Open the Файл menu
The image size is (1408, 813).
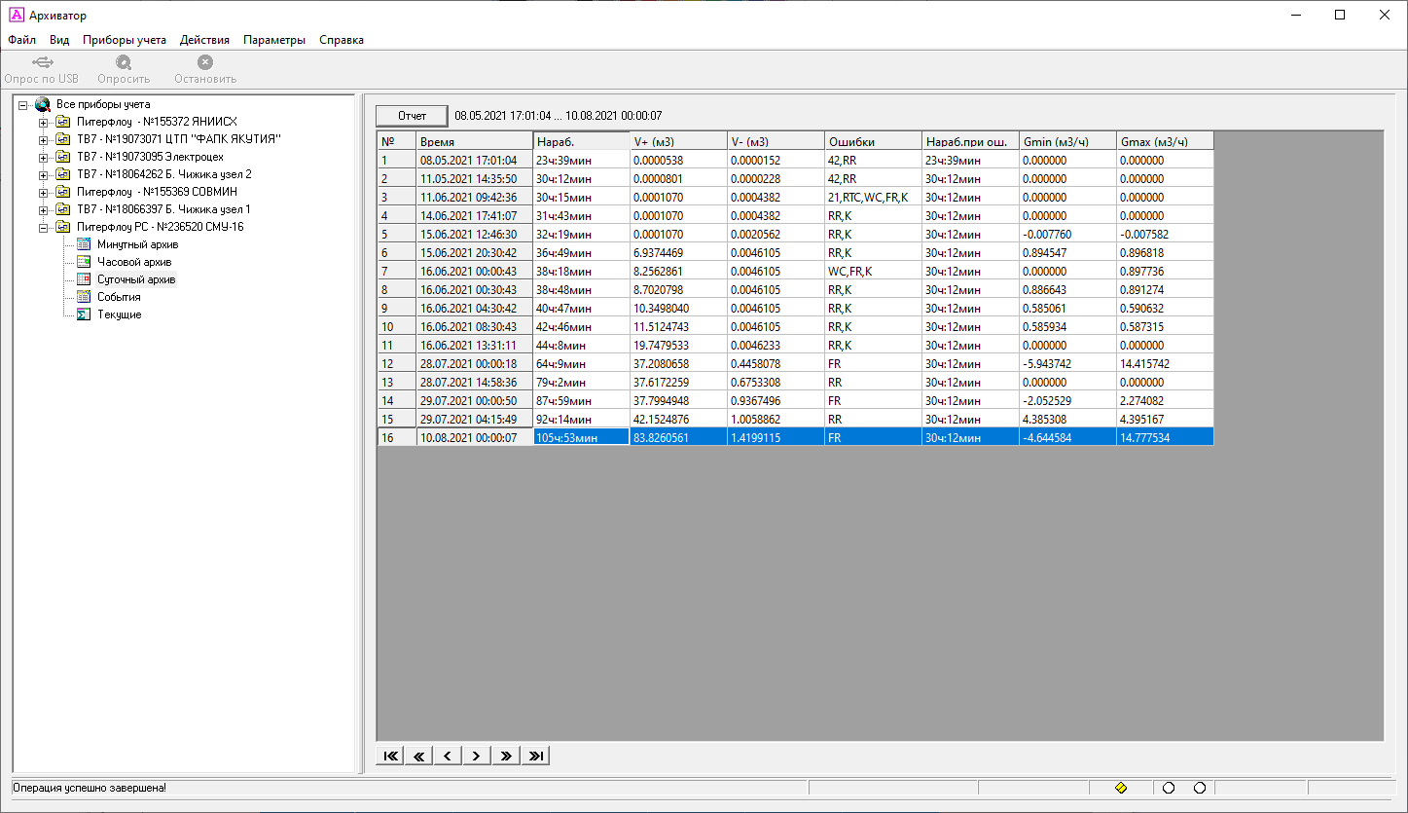click(21, 40)
